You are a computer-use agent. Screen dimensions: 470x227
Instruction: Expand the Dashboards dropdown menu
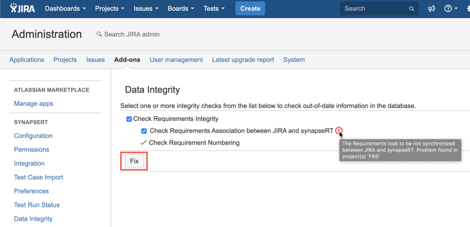tap(65, 9)
